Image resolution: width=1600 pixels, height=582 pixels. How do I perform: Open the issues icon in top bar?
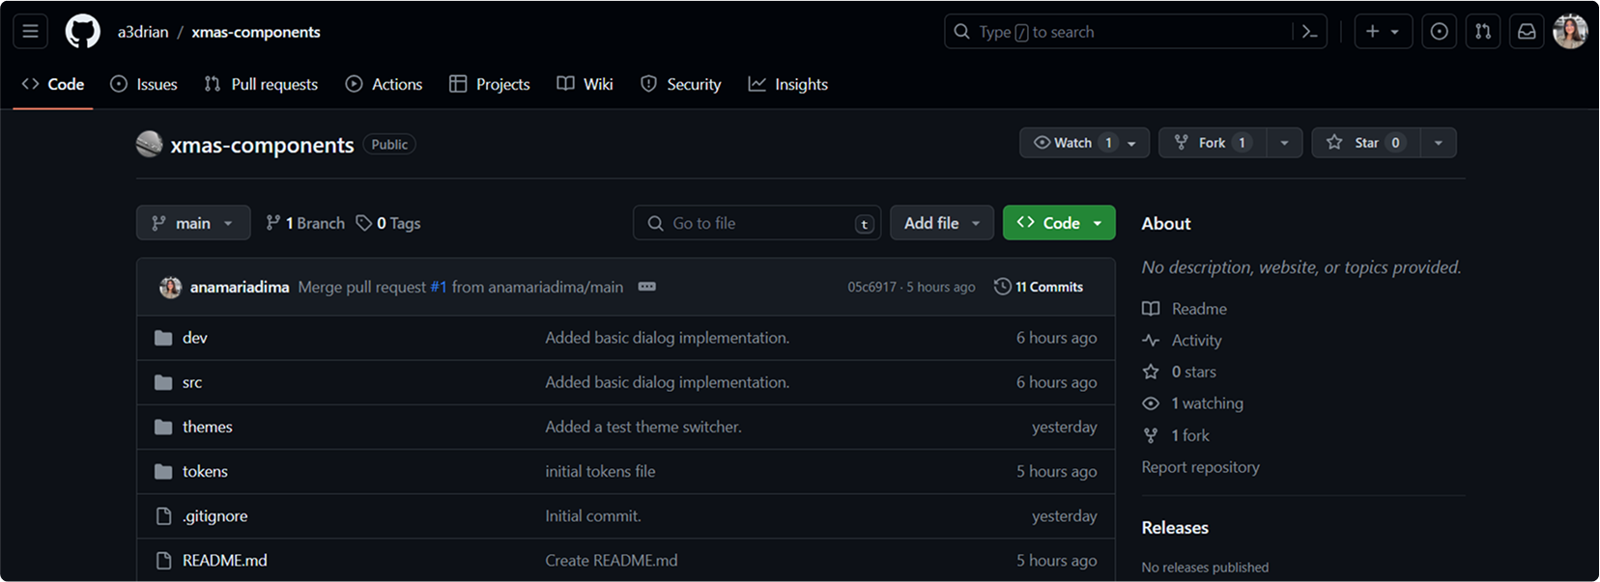tap(1440, 32)
